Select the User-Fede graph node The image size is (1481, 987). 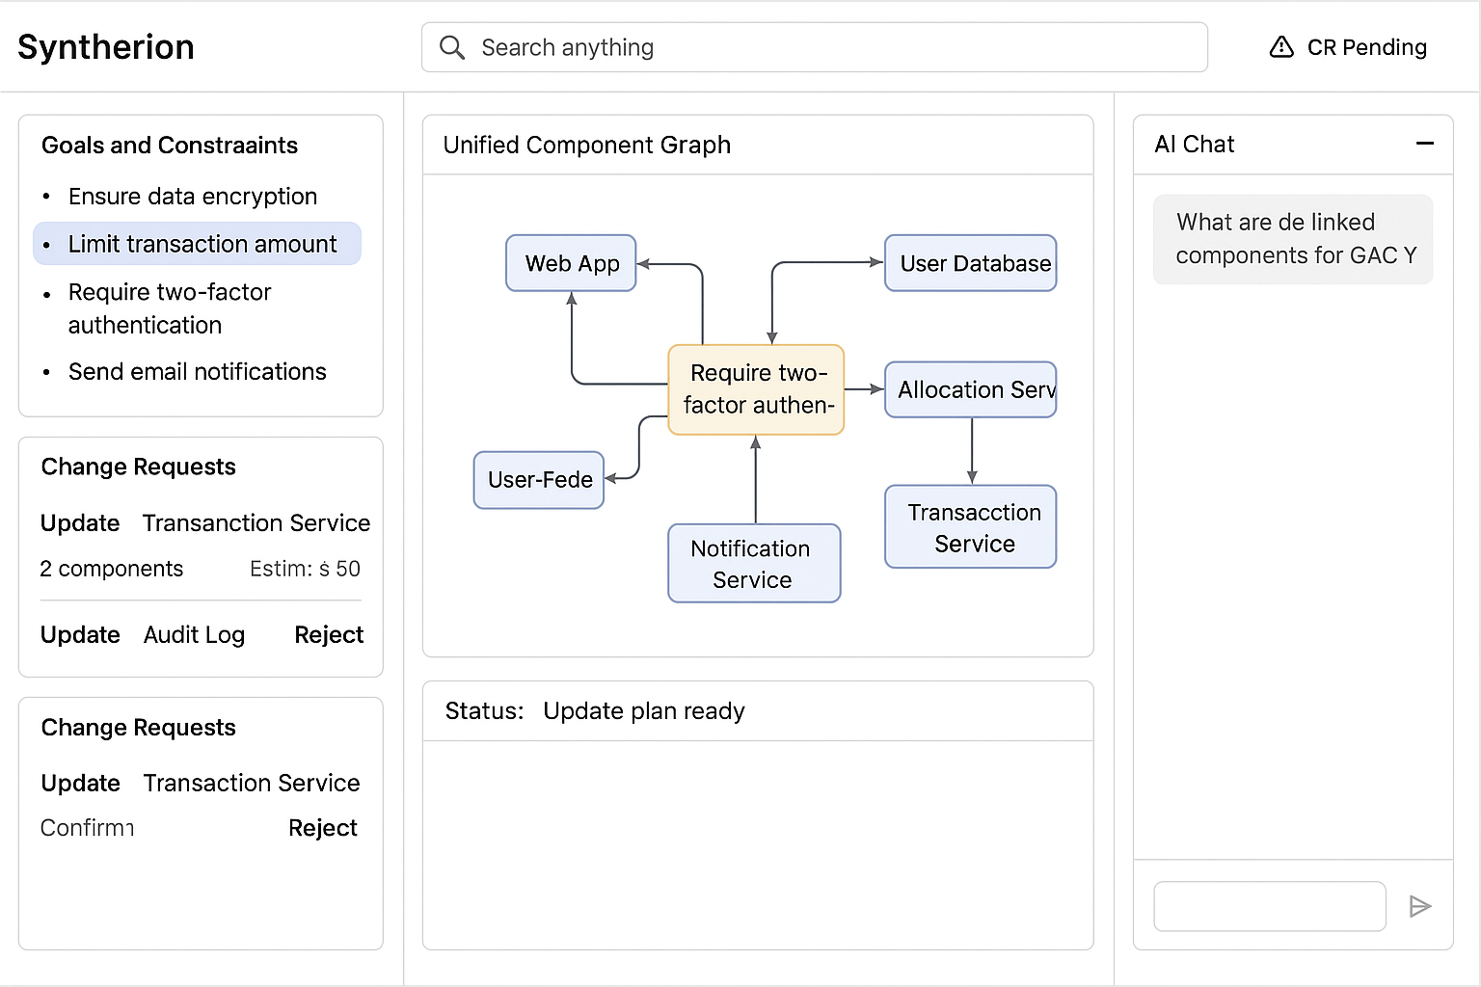[539, 480]
